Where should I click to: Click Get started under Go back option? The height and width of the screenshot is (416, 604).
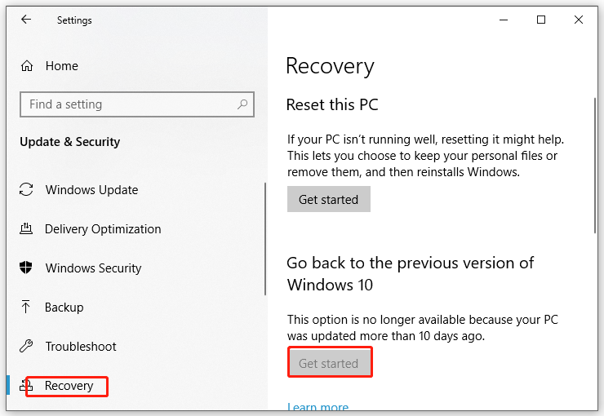330,363
